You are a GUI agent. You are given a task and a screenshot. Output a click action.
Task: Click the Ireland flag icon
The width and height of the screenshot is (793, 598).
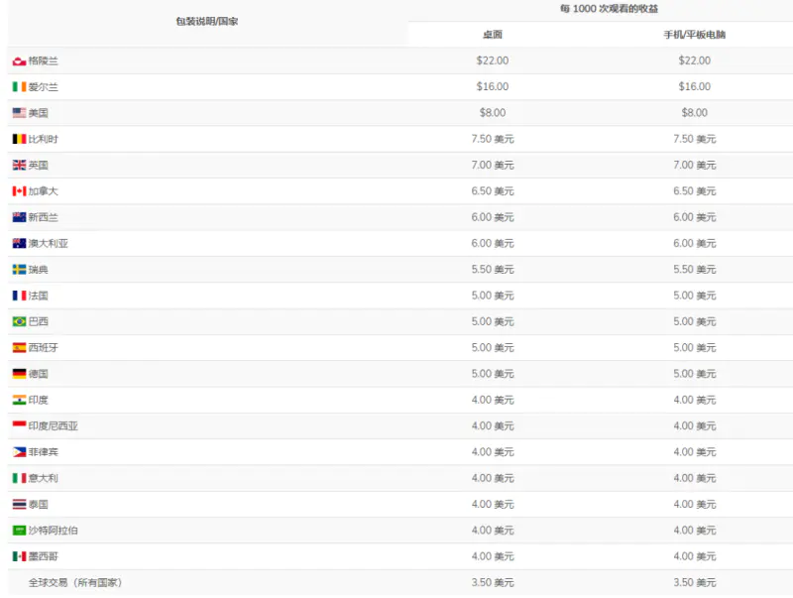(x=19, y=87)
